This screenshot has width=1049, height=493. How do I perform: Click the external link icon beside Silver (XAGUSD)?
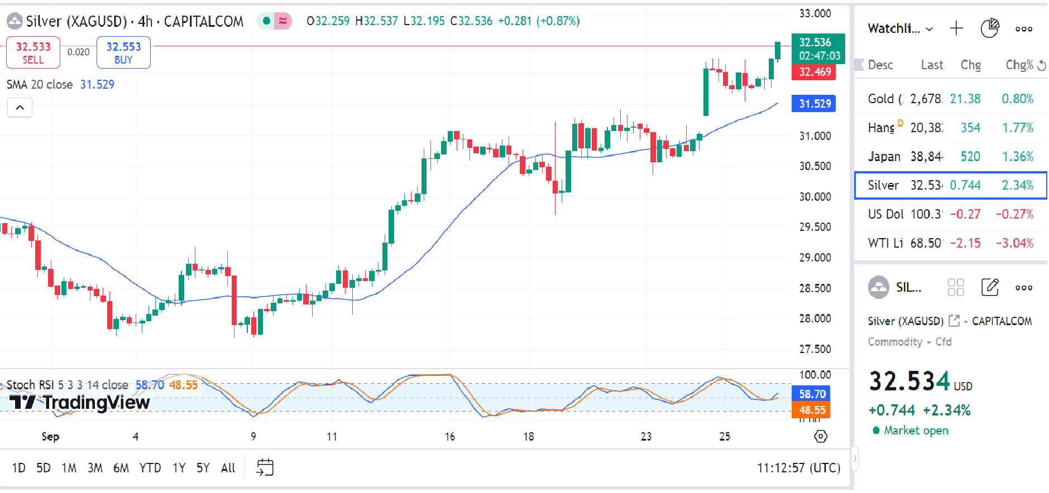pos(954,321)
